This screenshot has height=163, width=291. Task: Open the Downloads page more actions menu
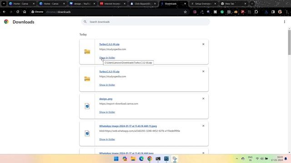284,22
